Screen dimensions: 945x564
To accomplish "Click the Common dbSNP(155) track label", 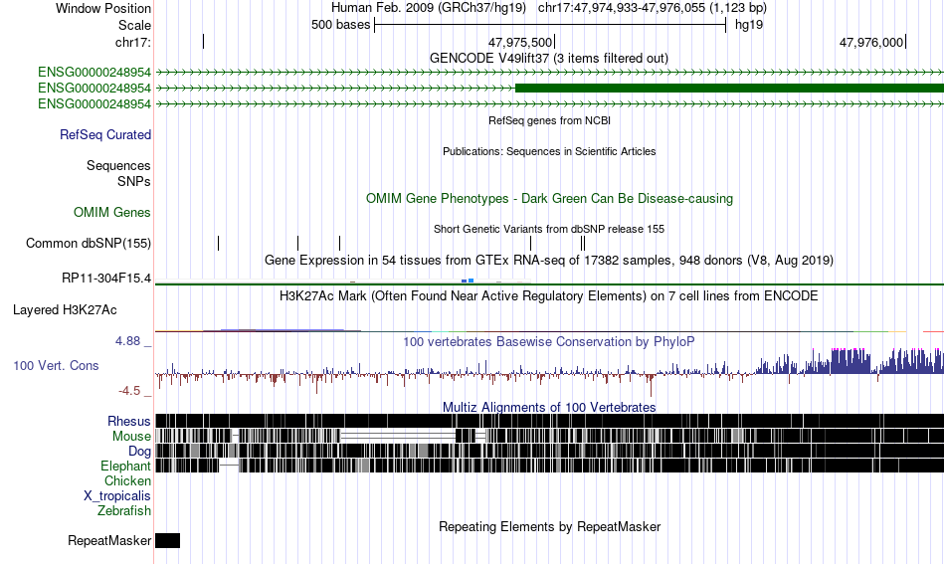I will pyautogui.click(x=89, y=244).
